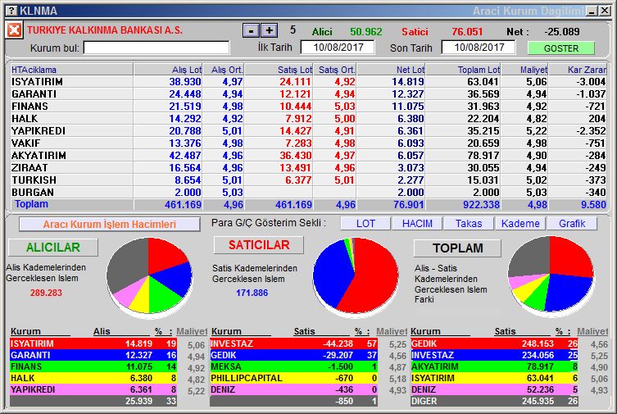Click green FINANS row in buyers list
Screen dimensions: 617x414
coord(93,366)
